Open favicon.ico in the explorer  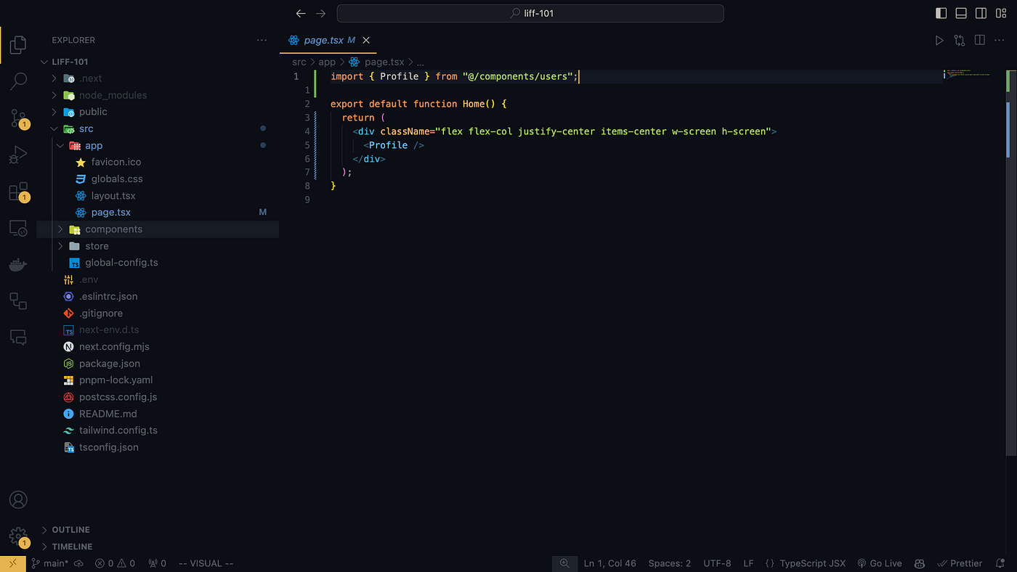[158, 162]
